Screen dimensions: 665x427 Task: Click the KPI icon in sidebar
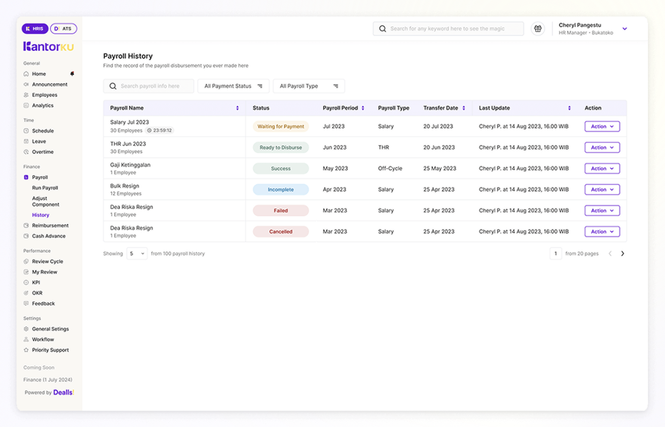(x=26, y=282)
